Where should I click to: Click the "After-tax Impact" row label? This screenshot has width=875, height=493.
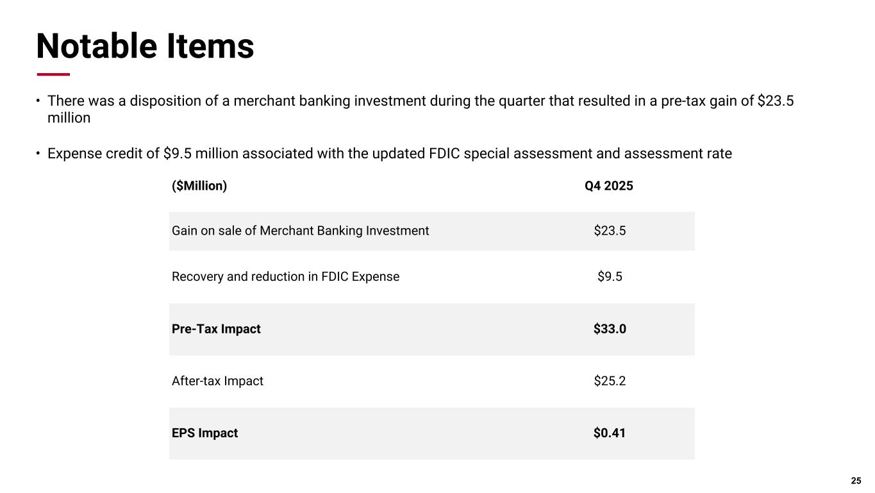217,381
